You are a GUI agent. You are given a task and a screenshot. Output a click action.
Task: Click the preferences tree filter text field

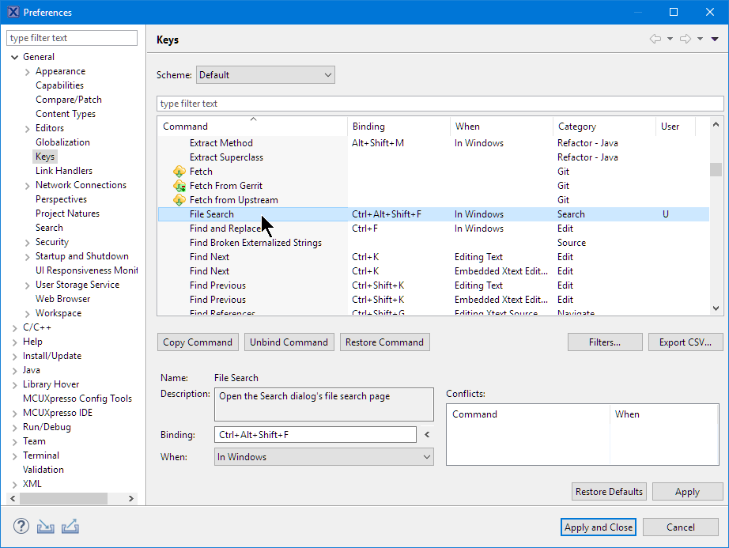click(72, 38)
